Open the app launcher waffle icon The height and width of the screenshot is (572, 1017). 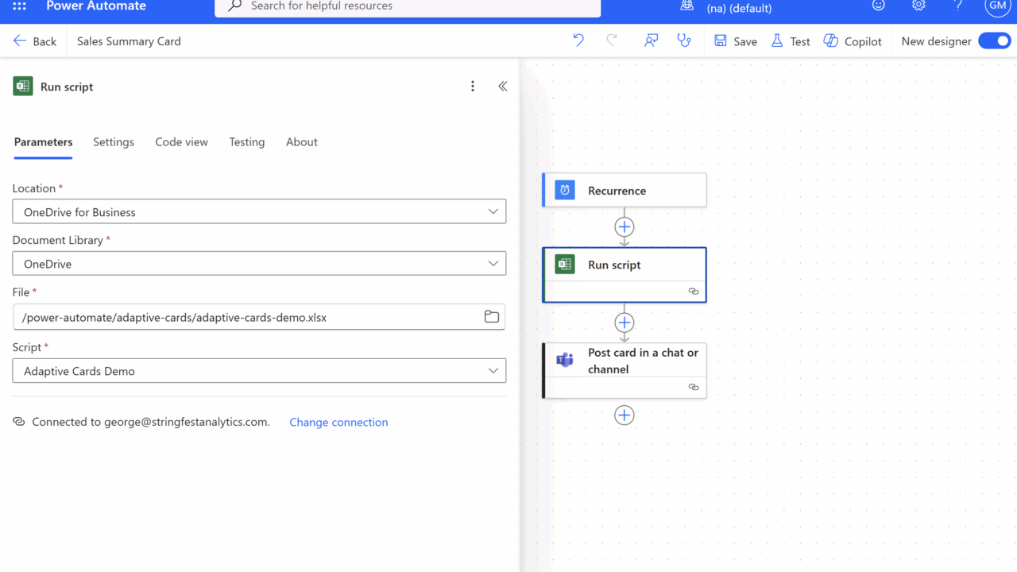click(x=19, y=6)
